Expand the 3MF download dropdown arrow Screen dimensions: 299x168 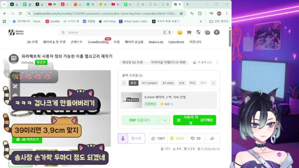165,120
